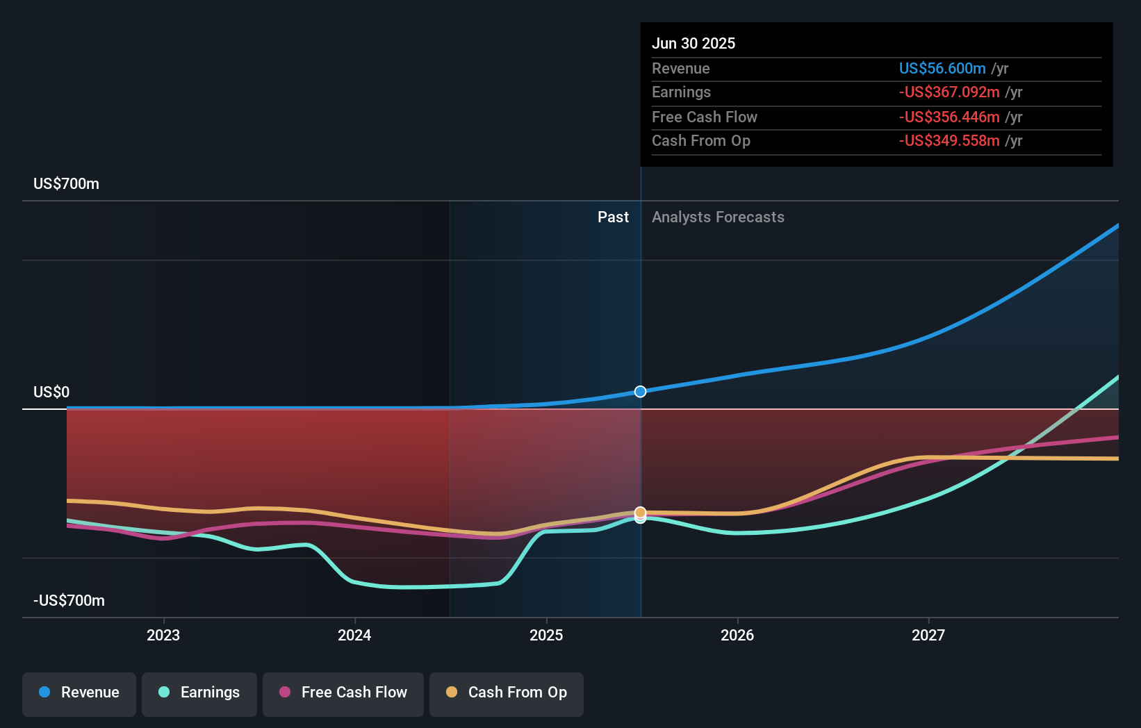Click the pink Free Cash Flow legend dot
Image resolution: width=1141 pixels, height=728 pixels.
click(284, 693)
